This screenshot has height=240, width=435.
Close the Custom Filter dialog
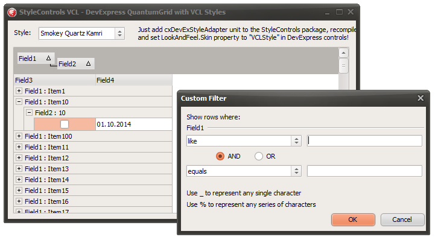[421, 98]
